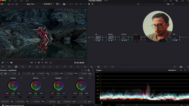Open the Key palette

coord(99,67)
